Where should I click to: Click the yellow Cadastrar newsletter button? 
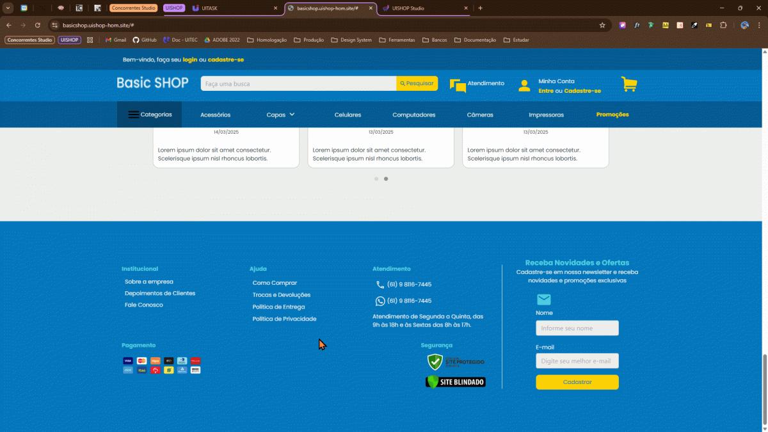tap(577, 382)
